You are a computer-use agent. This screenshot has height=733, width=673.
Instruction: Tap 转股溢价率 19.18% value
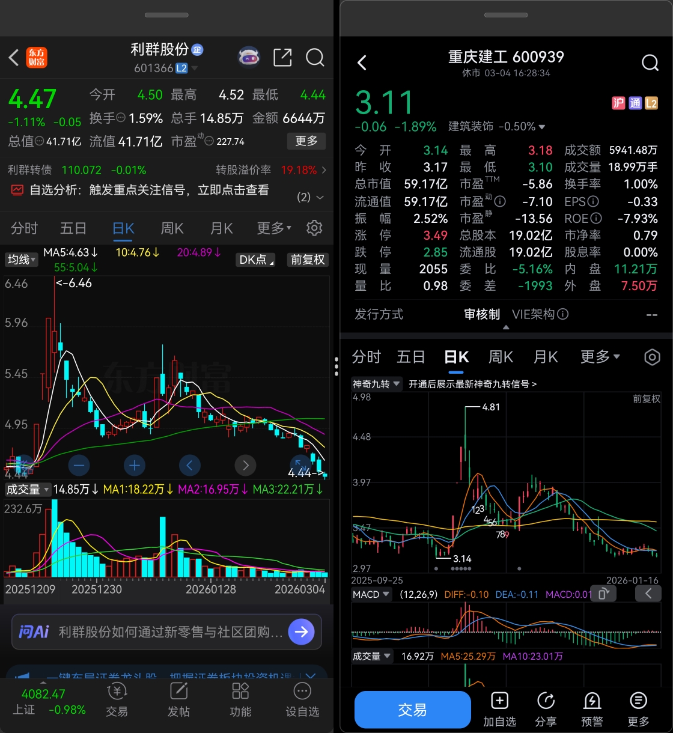click(299, 170)
